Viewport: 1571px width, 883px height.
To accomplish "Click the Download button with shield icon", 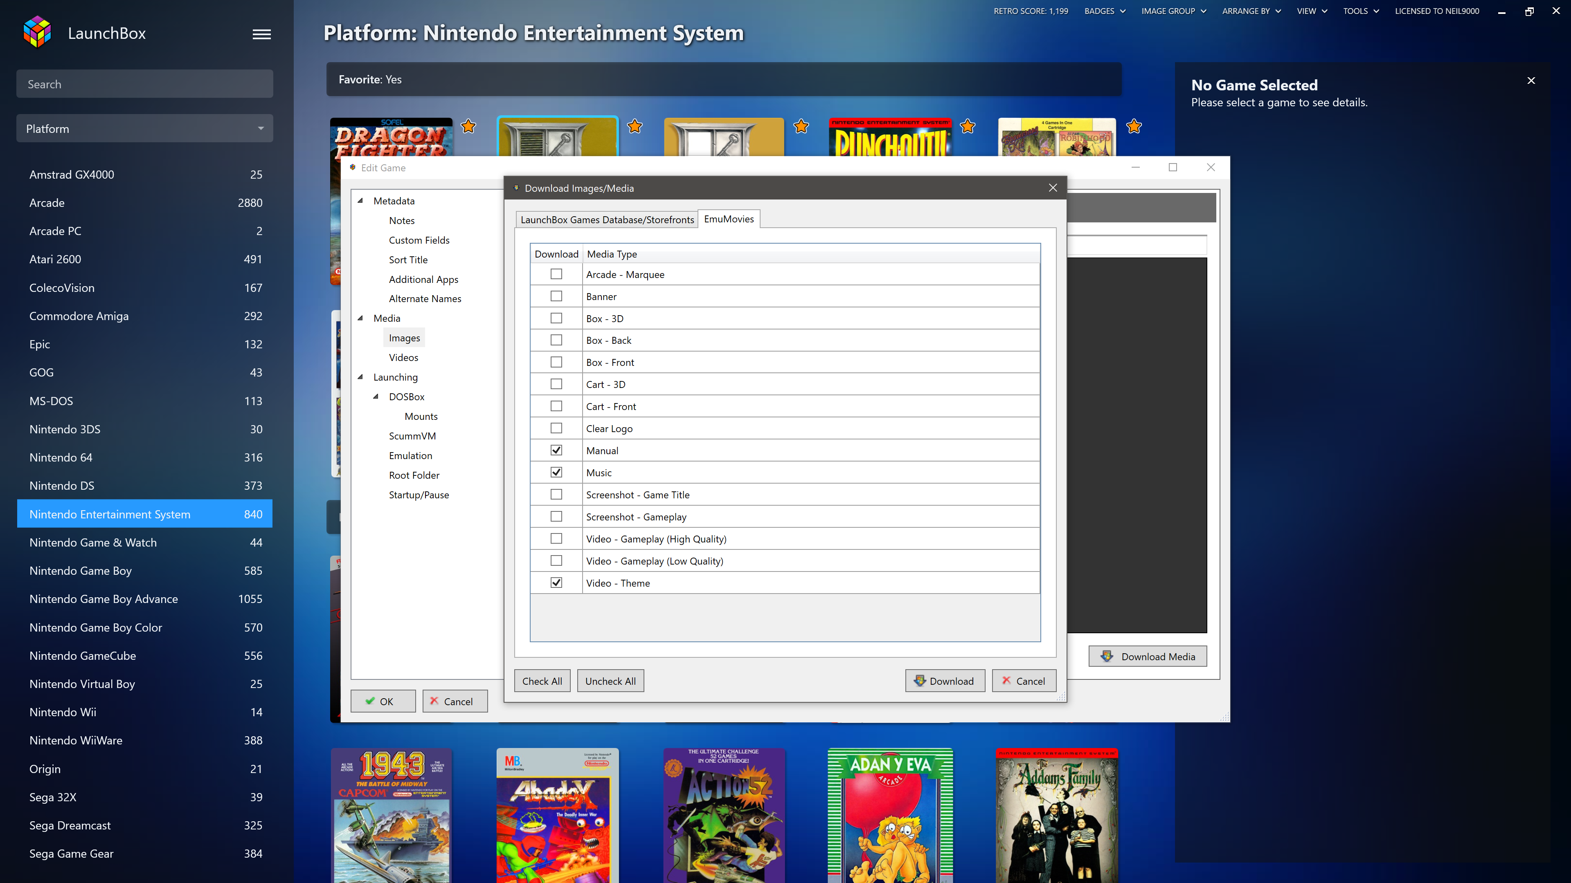I will coord(945,681).
